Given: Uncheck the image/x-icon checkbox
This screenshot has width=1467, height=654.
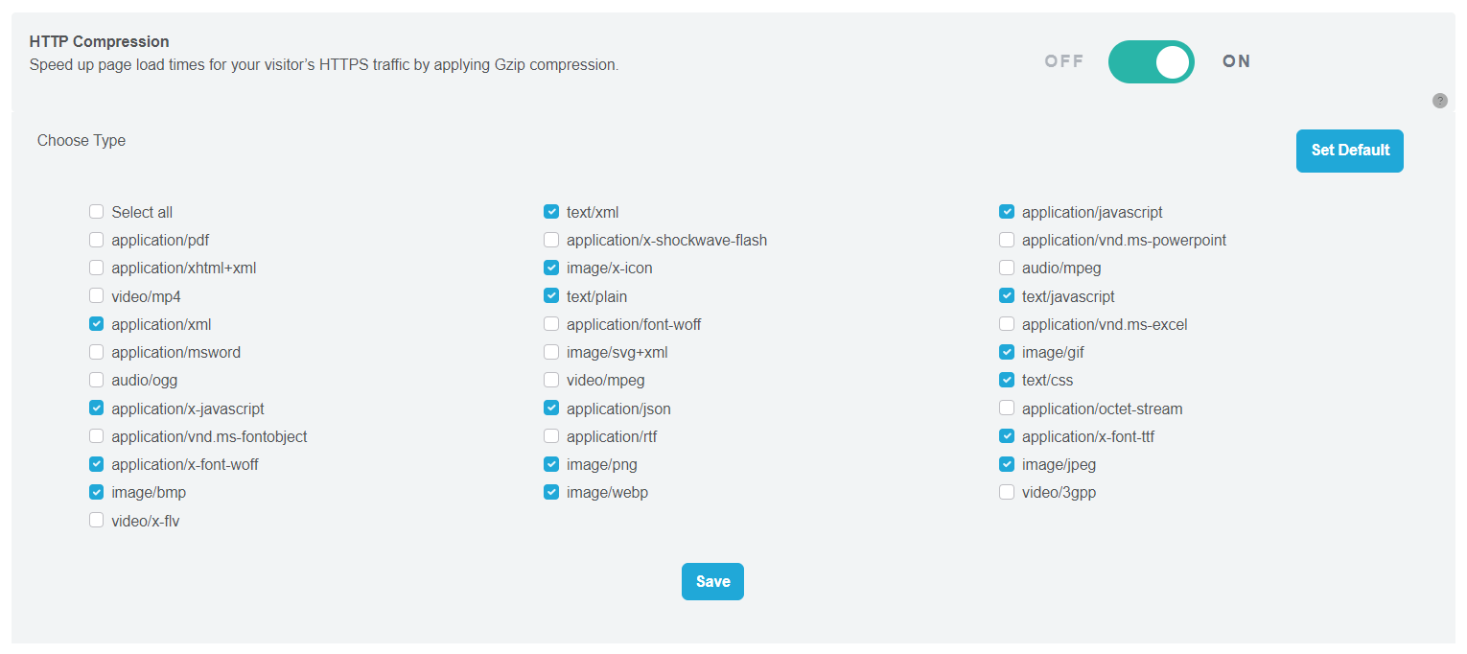Looking at the screenshot, I should [x=551, y=268].
